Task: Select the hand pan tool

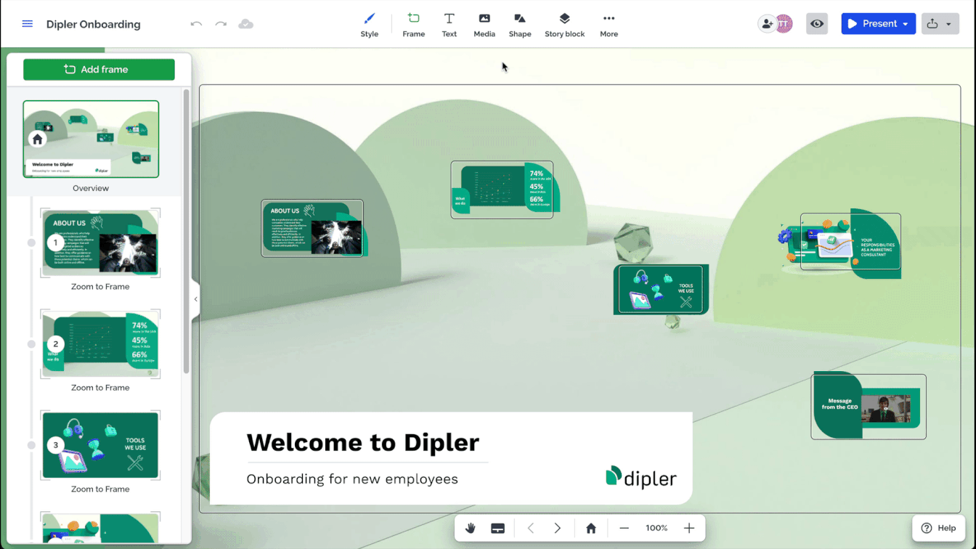Action: [470, 528]
